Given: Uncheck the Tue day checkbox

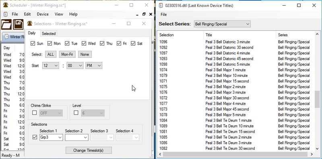Looking at the screenshot, I should tap(67, 43).
